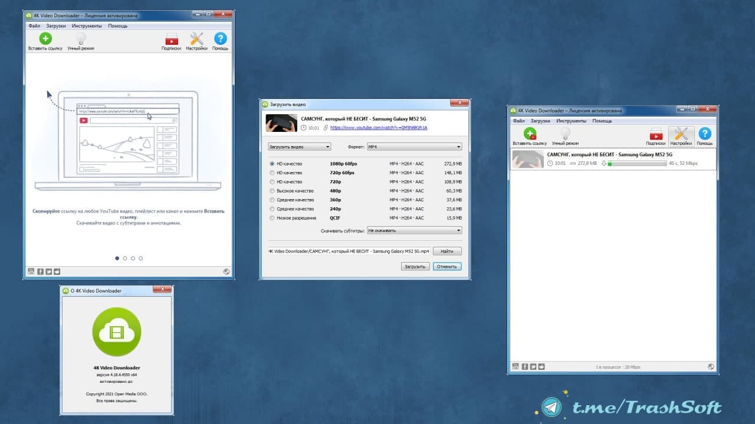Open the Скачивать субтитры dropdown
This screenshot has width=755, height=424.
[414, 231]
